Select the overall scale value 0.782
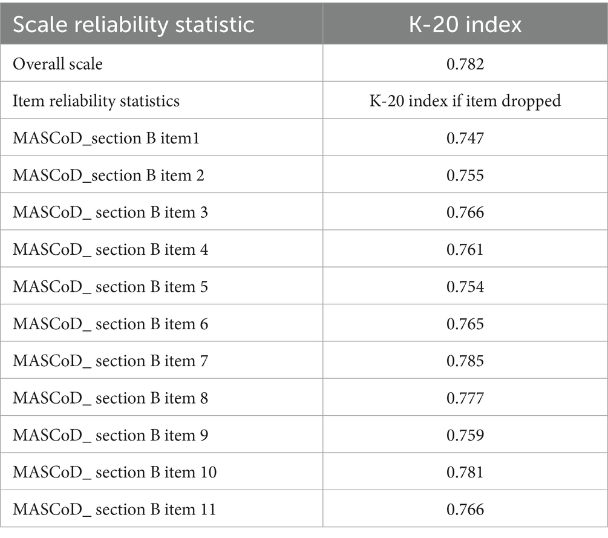 click(465, 64)
